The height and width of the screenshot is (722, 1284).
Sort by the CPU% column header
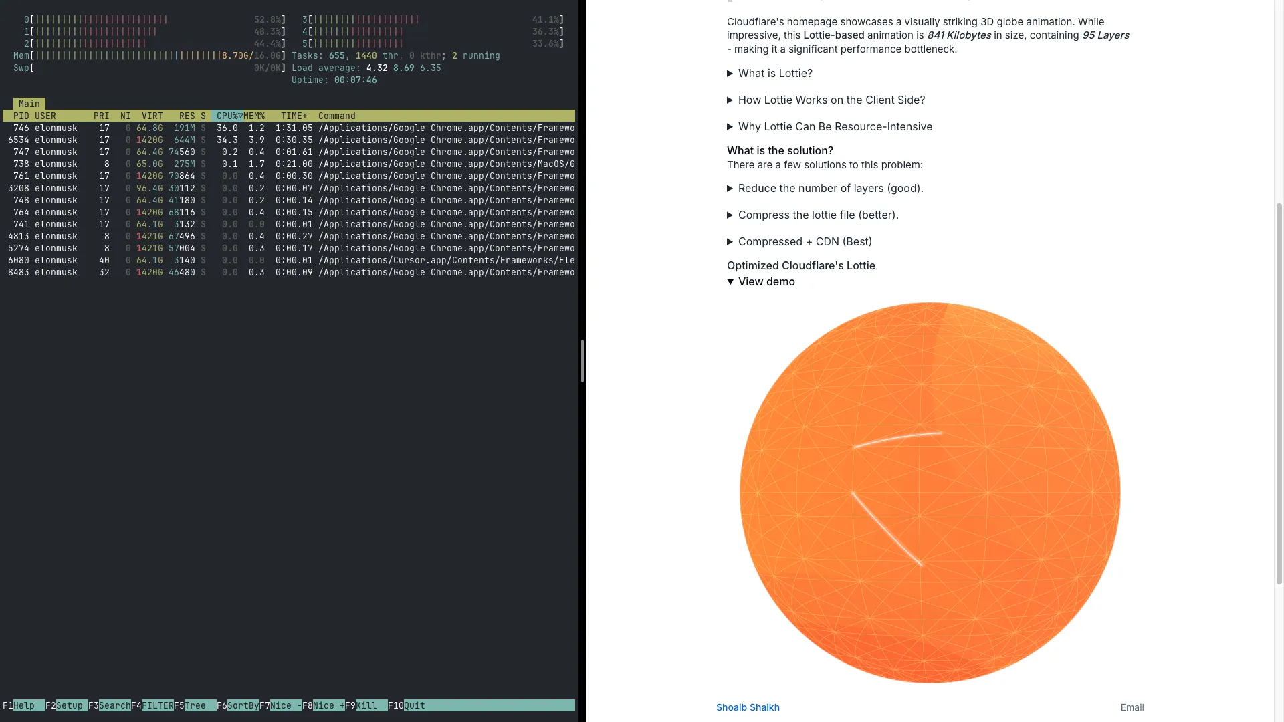[227, 116]
